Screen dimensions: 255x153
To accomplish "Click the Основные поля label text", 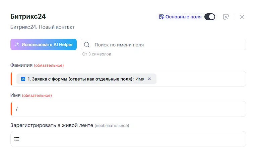I will click(x=183, y=17).
